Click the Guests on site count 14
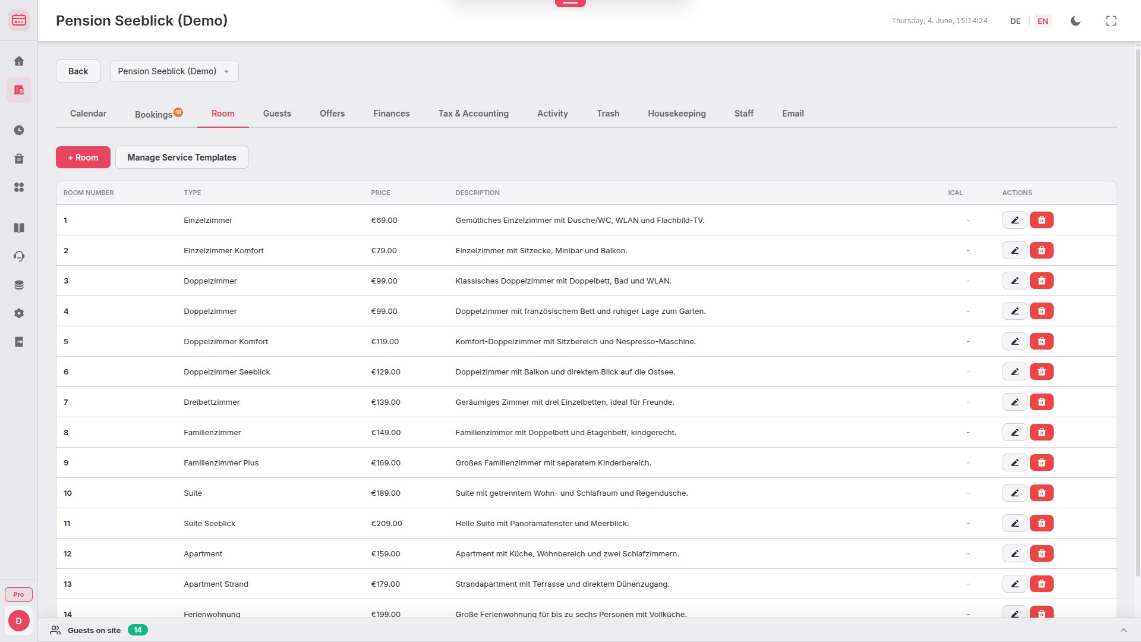This screenshot has height=642, width=1141. pos(138,630)
